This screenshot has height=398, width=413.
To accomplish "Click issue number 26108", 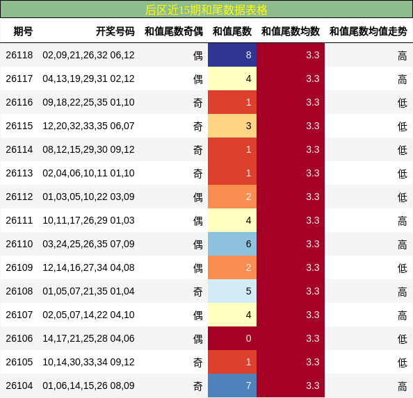I will (19, 291).
